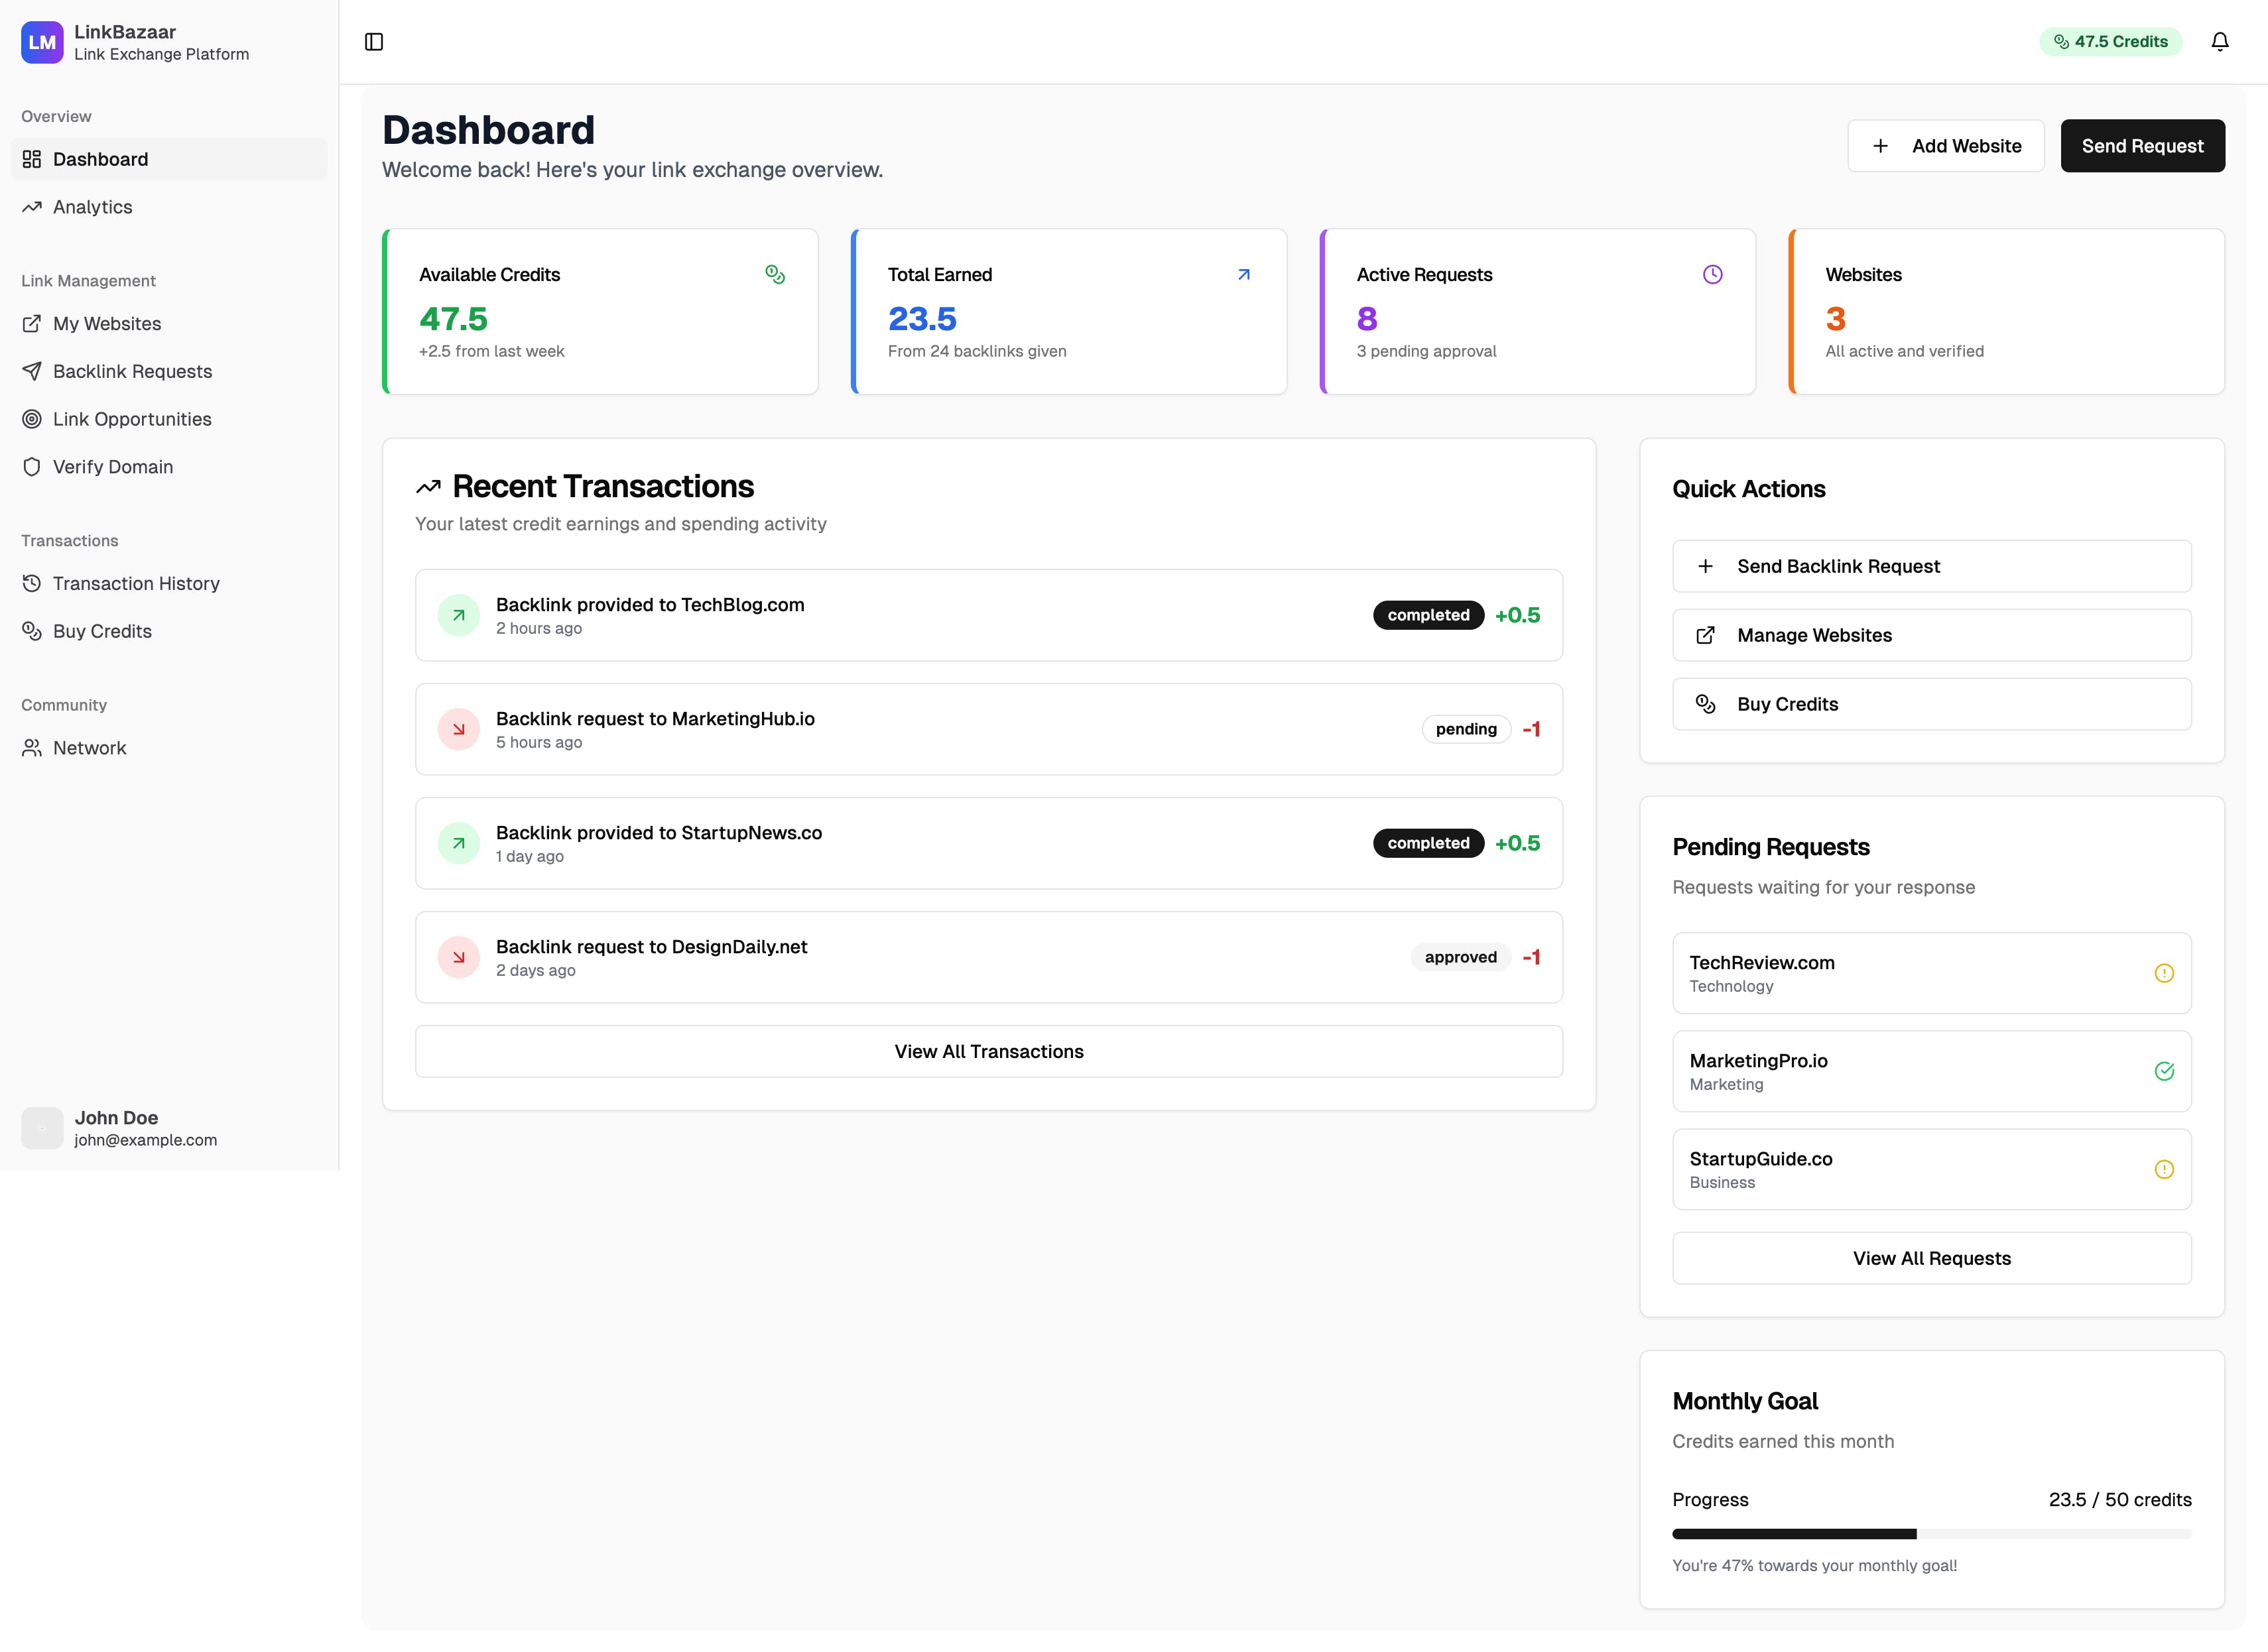The image size is (2268, 1652).
Task: Click the pending status badge
Action: (1466, 729)
